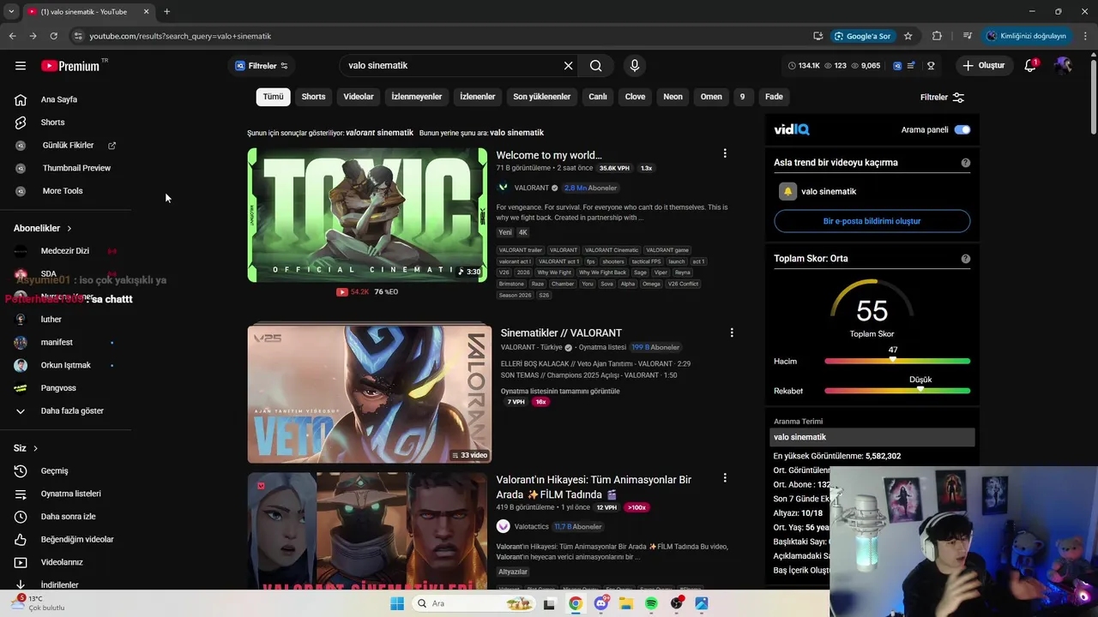Search instead for valo sinematik link

click(516, 133)
